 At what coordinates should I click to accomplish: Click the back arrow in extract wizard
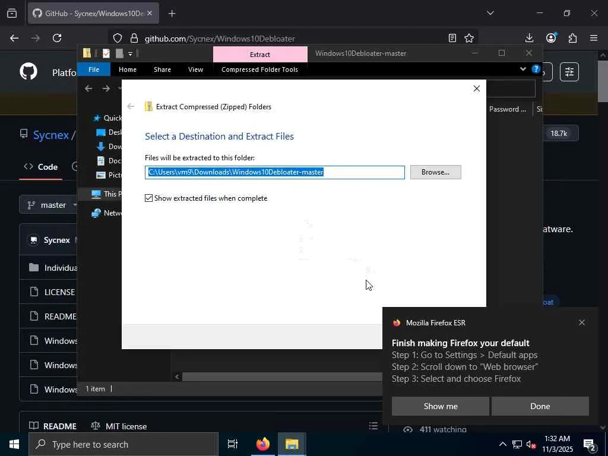[131, 106]
